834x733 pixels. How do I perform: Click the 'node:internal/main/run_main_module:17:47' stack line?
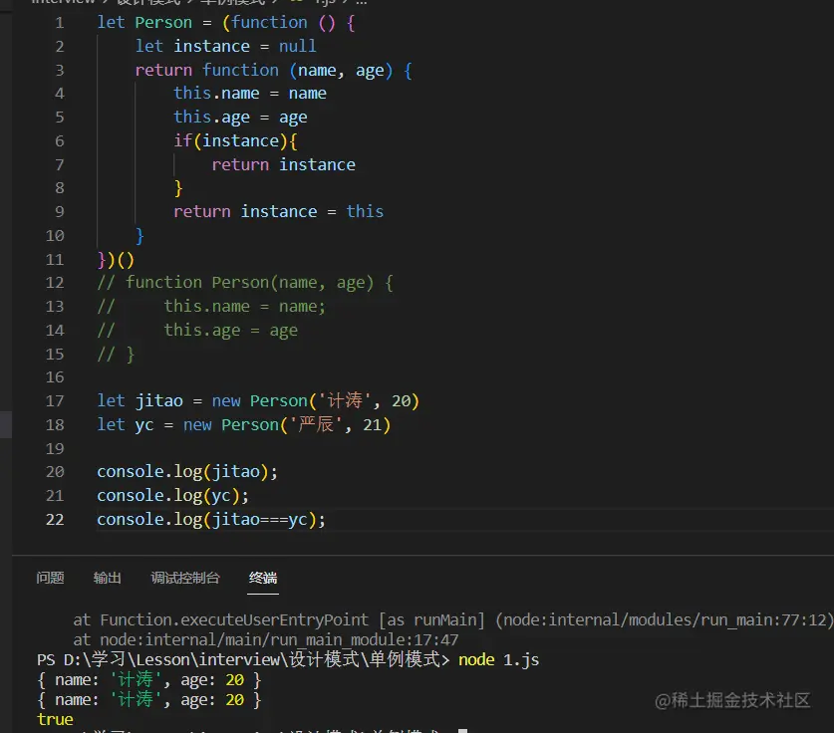pos(266,640)
